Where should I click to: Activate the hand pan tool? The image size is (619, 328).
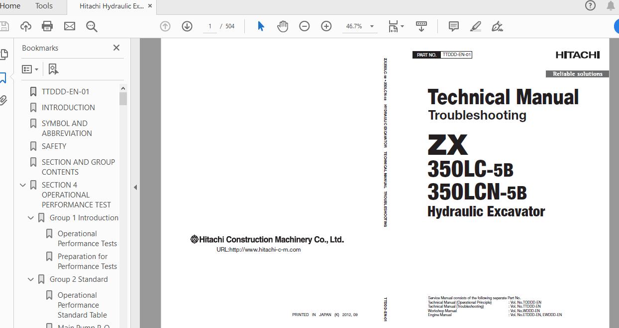[x=283, y=26]
